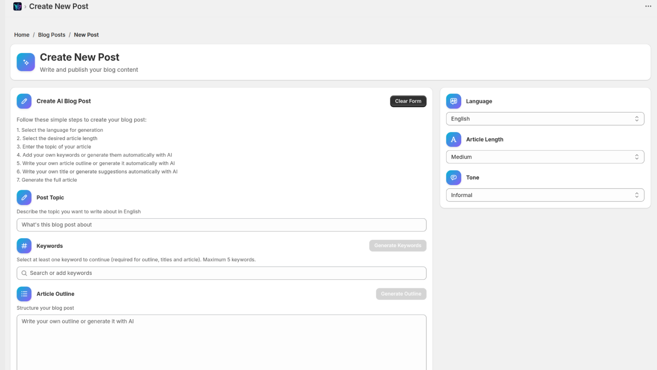
Task: Open the Article Length dropdown showing Medium
Action: click(x=545, y=157)
